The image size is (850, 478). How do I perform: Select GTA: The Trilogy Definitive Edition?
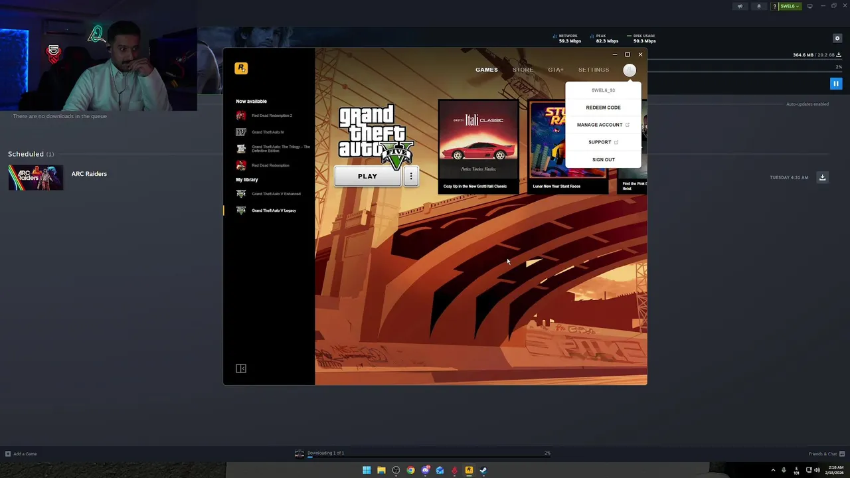273,149
